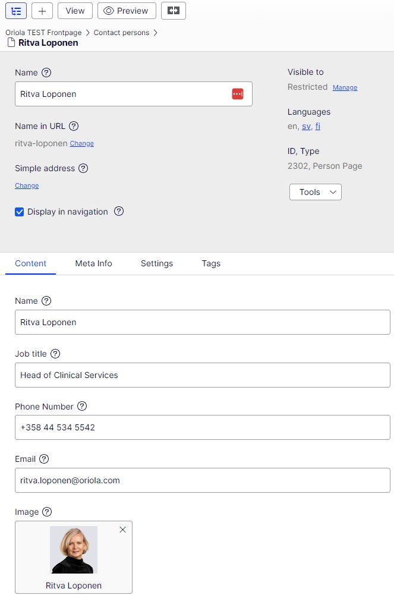Click the Email input field
This screenshot has height=595, width=394.
[x=203, y=480]
